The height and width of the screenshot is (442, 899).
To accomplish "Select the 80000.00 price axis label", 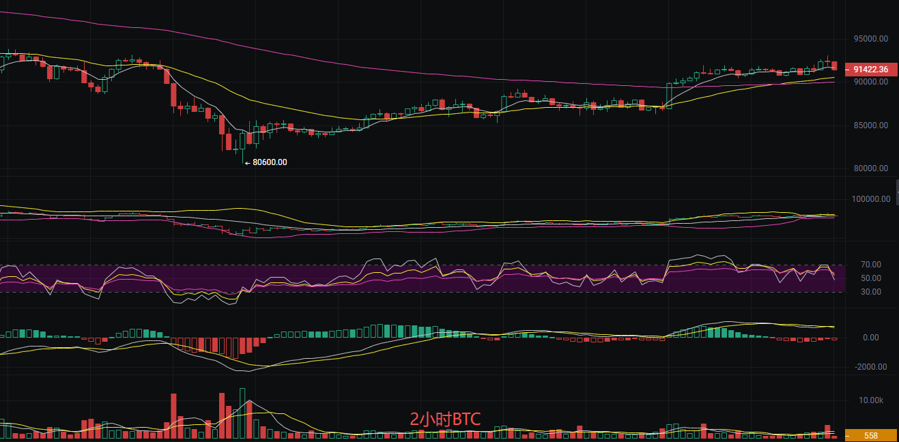I will pyautogui.click(x=868, y=168).
